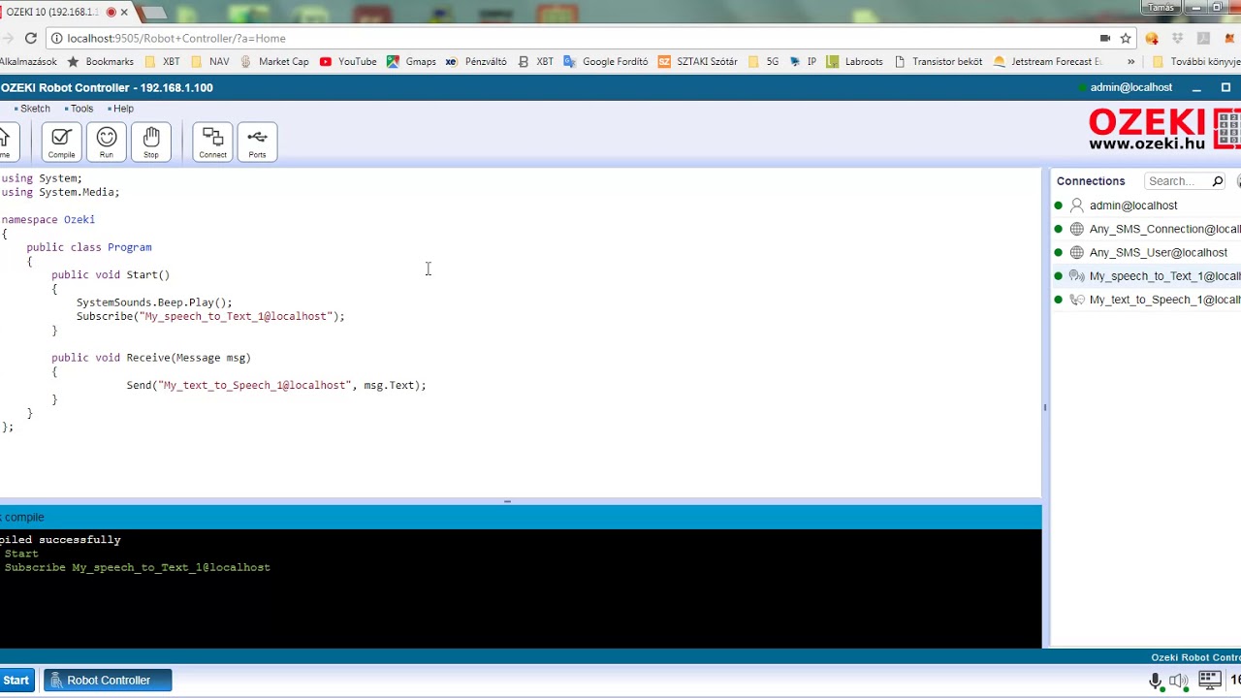Click the speaker volume tray icon
Viewport: 1241px width, 698px height.
(x=1178, y=681)
